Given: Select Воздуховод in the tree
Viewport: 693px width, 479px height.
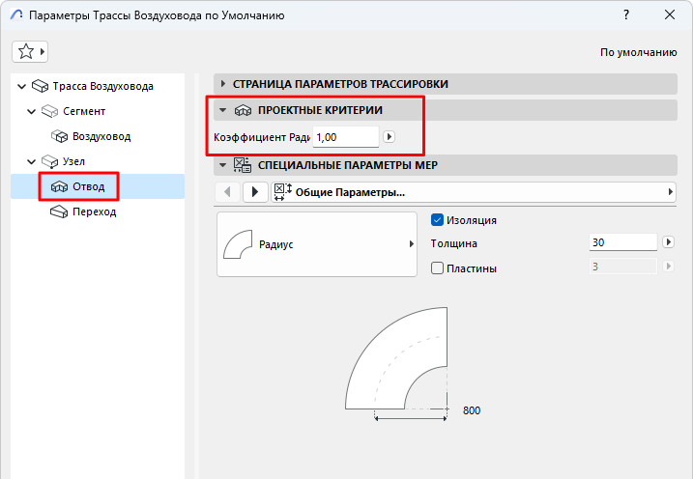Looking at the screenshot, I should [x=101, y=136].
